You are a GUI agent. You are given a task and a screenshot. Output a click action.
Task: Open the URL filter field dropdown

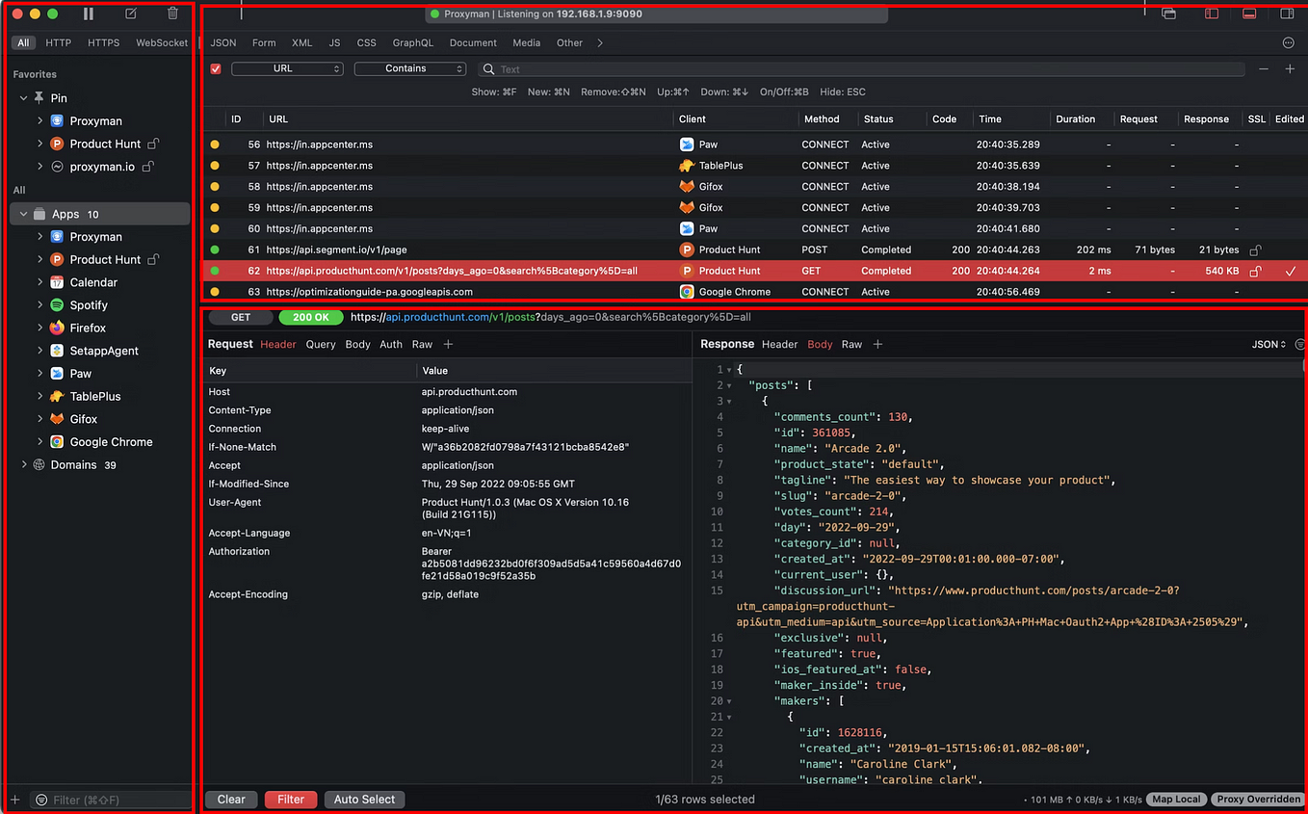click(287, 69)
